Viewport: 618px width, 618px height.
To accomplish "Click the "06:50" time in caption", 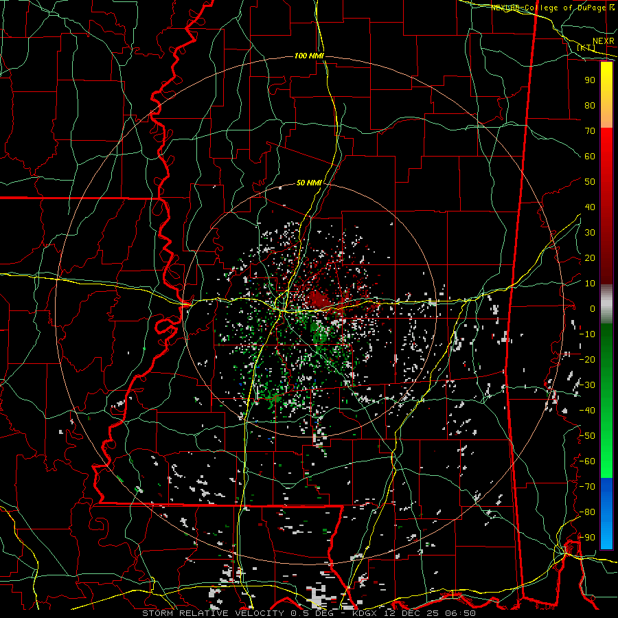I will 459,613.
